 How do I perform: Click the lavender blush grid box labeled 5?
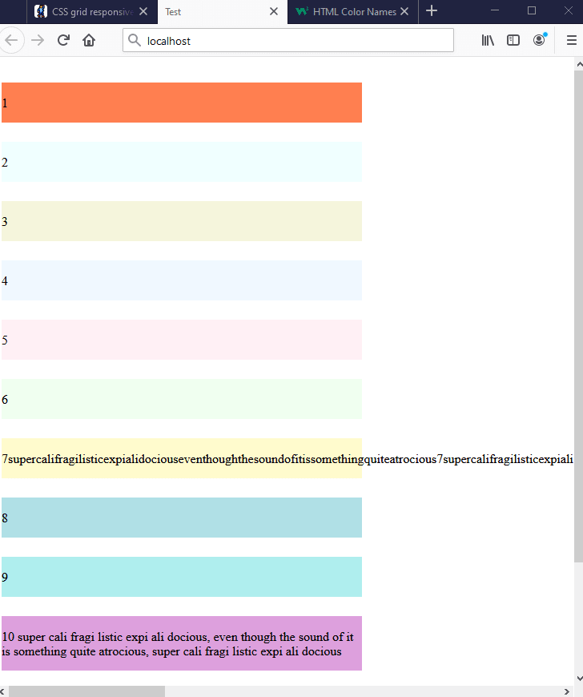pos(181,340)
